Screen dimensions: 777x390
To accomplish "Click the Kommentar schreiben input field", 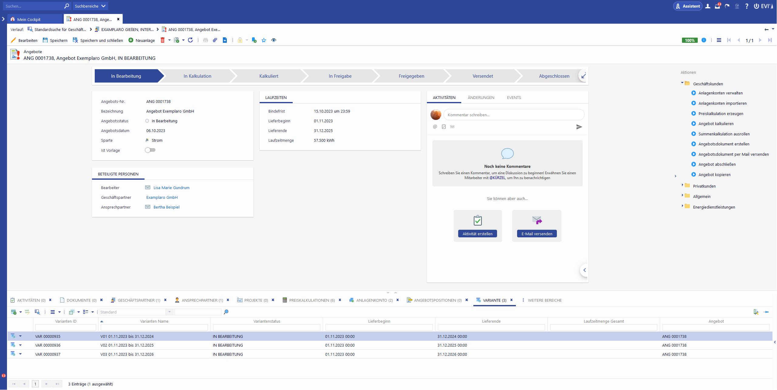I will (x=513, y=115).
